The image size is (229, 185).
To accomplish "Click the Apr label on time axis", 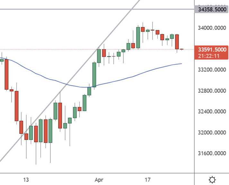I will 99,180.
